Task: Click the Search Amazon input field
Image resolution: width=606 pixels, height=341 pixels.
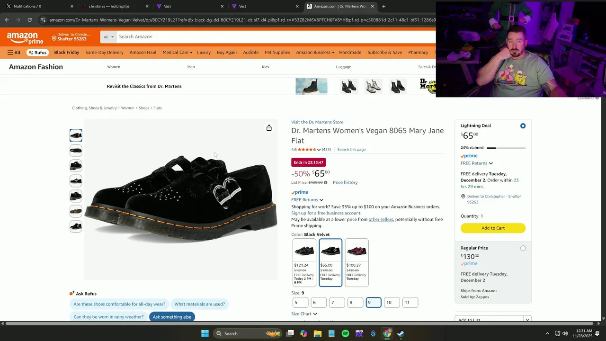Action: tap(276, 37)
